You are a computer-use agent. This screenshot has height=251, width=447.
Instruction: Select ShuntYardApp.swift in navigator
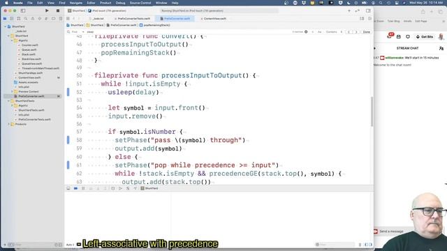(x=30, y=73)
